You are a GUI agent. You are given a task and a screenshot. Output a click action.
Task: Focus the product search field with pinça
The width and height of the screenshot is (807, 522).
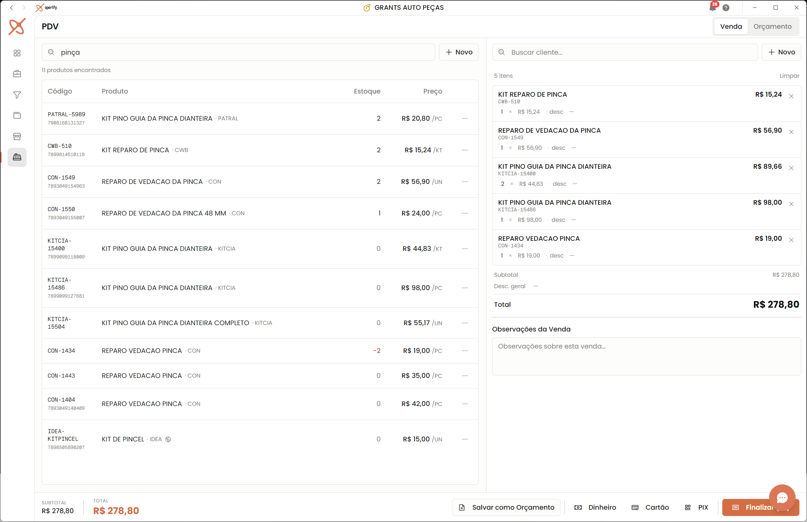tap(238, 52)
